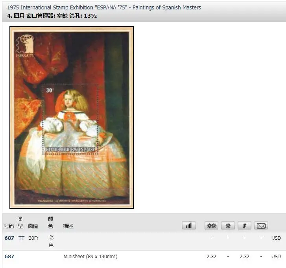Select the 30Fr face value cell
The width and height of the screenshot is (286, 268).
coord(33,238)
